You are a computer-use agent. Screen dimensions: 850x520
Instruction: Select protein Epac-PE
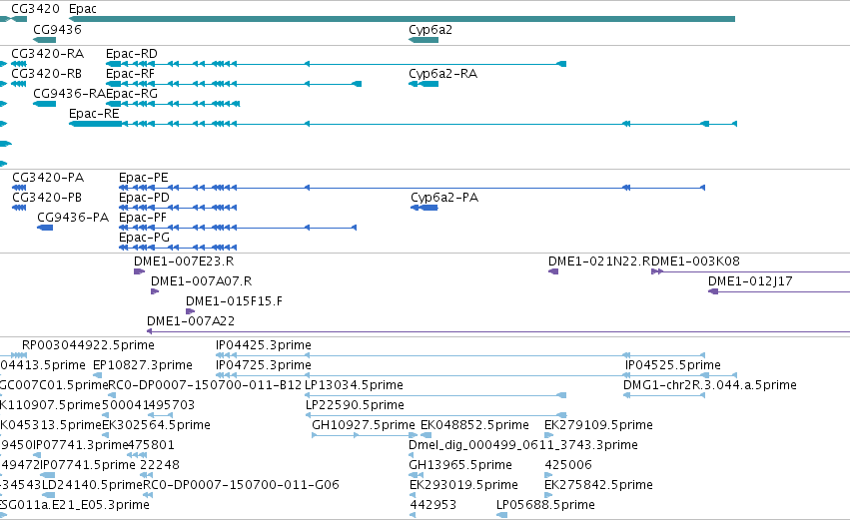click(x=412, y=188)
